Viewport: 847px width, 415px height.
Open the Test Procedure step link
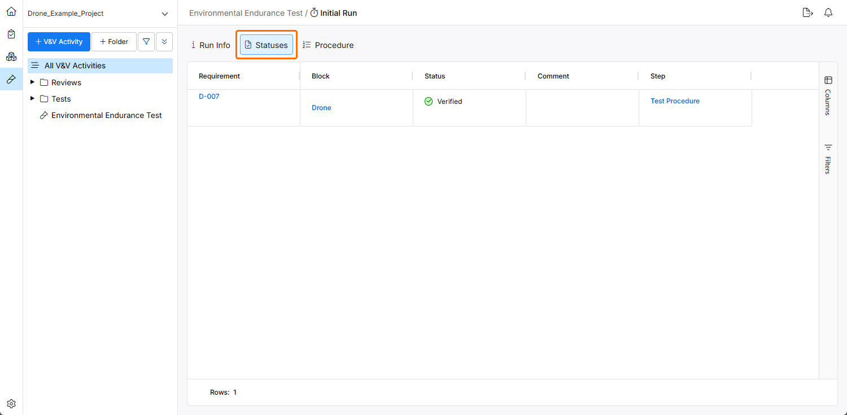(675, 101)
